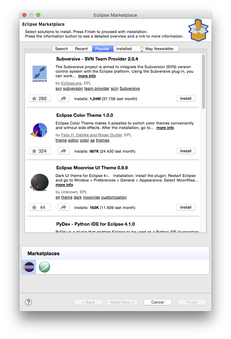Click the Eclipse Moonrise UI Theme 0.8.9 title
Image resolution: width=231 pixels, height=339 pixels.
click(x=92, y=168)
